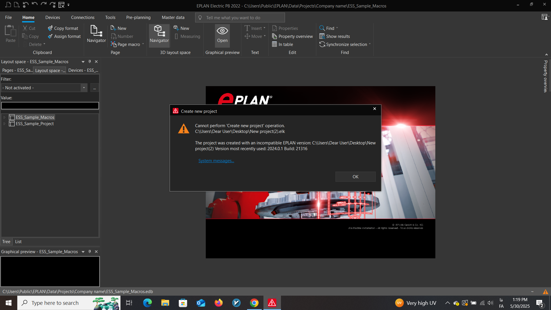Click New in the 3D layout space group
Viewport: 551px width, 310px height.
[181, 28]
